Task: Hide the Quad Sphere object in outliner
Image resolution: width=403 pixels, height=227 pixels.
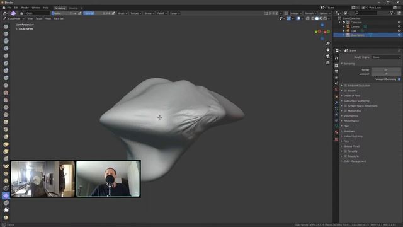Action: tap(399, 35)
